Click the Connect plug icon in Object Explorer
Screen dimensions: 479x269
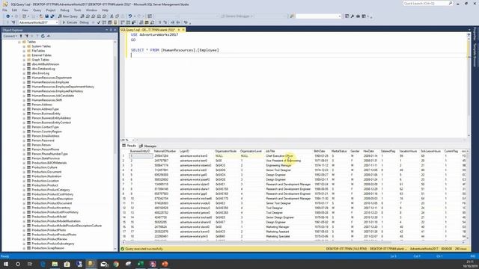pos(21,36)
